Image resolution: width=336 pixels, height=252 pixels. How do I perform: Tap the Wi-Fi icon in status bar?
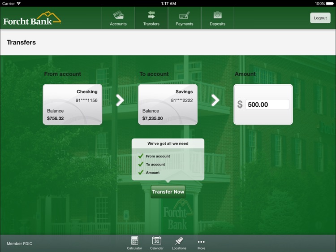tap(19, 4)
